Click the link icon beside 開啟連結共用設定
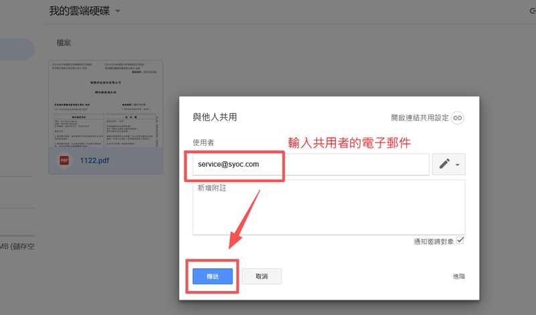536x315 pixels. point(458,118)
